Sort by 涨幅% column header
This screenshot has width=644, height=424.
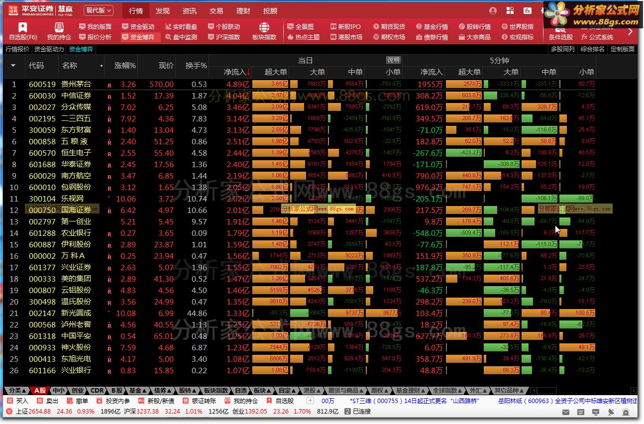(x=125, y=66)
